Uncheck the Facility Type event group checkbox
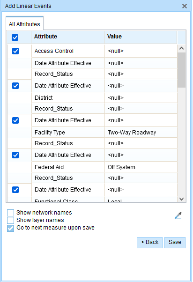193x282 pixels. click(x=15, y=120)
